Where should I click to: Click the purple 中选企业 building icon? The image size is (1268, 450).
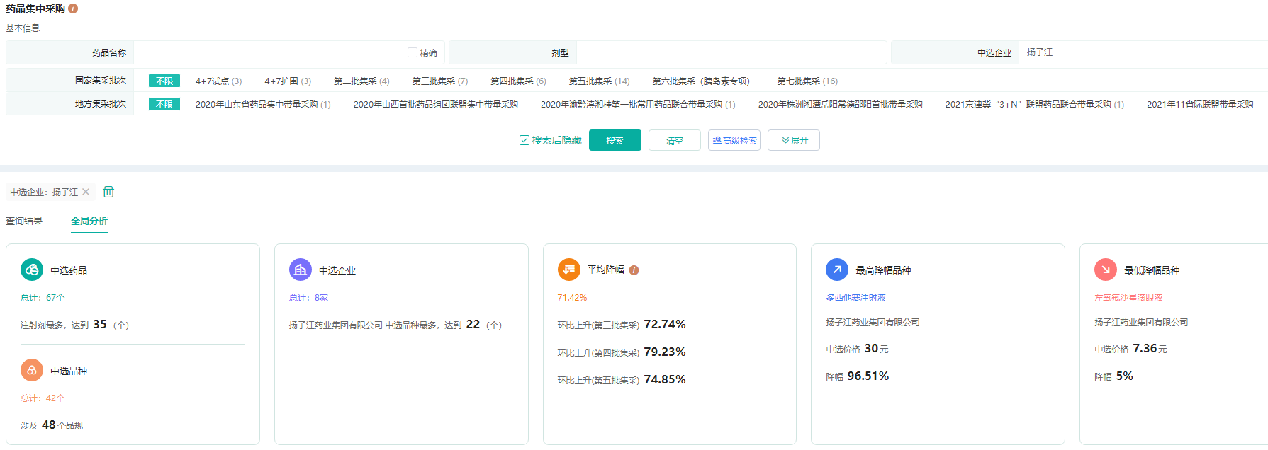301,270
